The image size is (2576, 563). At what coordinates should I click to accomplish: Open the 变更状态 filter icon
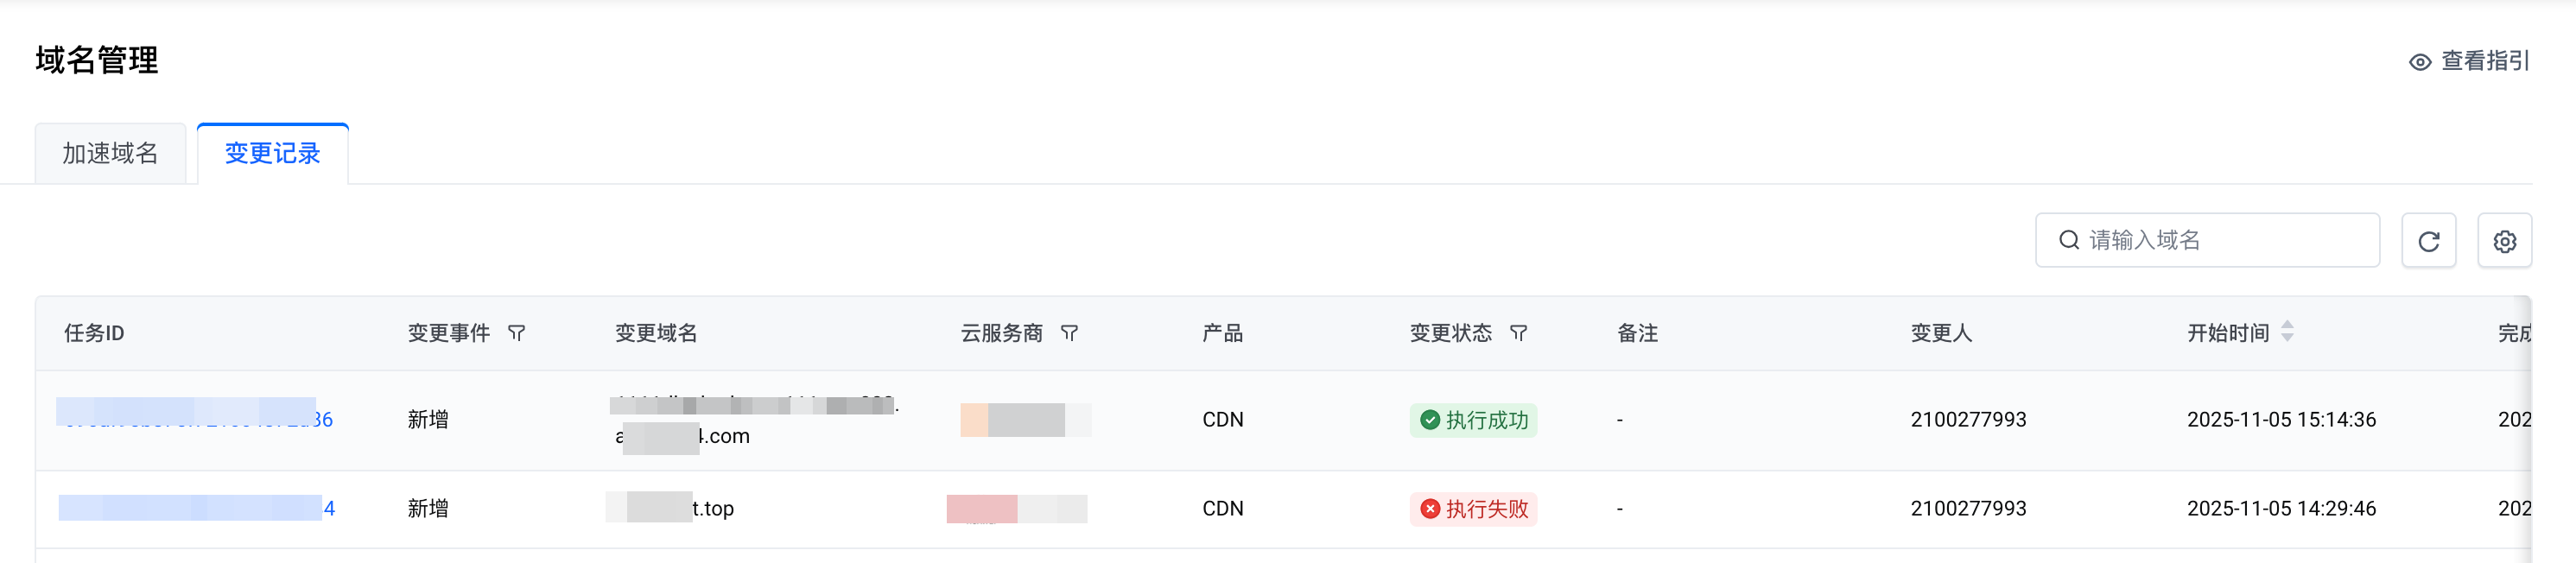pyautogui.click(x=1518, y=333)
